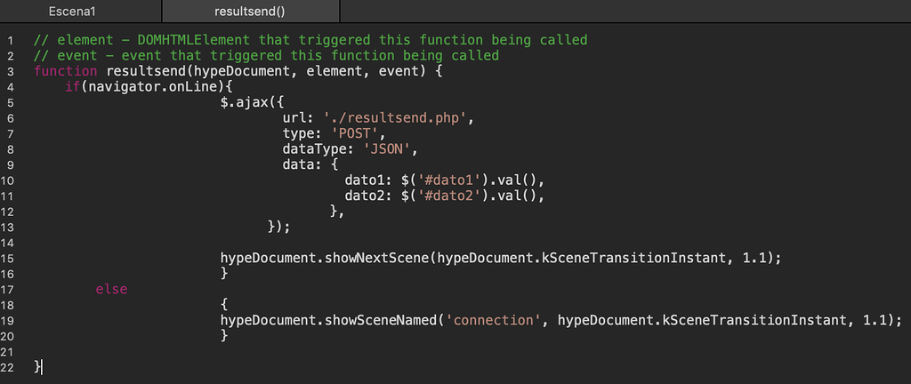The height and width of the screenshot is (384, 911).
Task: Click line number 1 in gutter
Action: click(x=11, y=41)
